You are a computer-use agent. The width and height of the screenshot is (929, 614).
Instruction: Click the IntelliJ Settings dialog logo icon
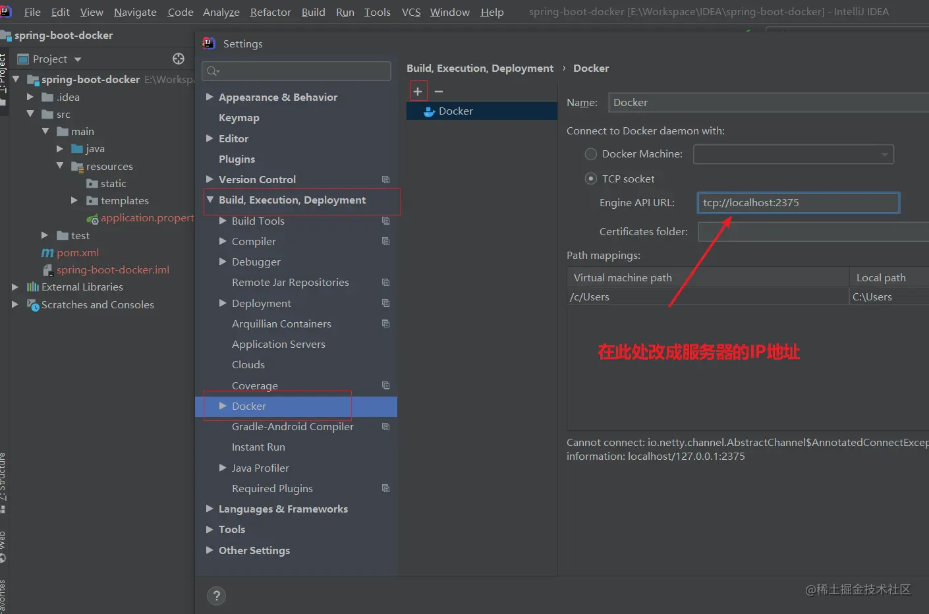click(x=209, y=43)
